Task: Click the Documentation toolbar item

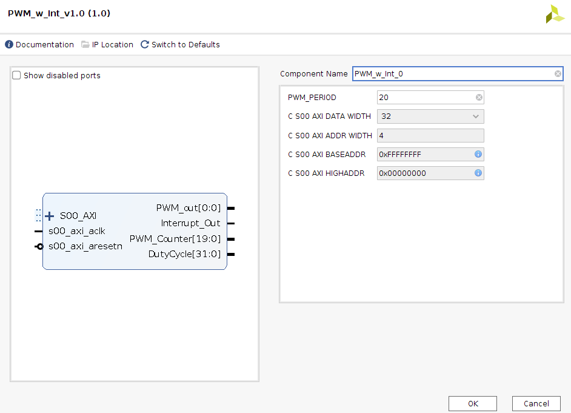Action: tap(44, 45)
